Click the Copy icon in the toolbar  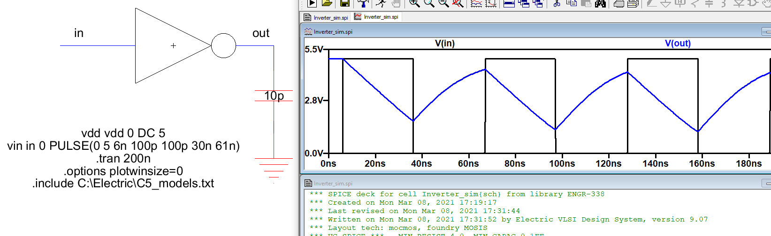572,4
